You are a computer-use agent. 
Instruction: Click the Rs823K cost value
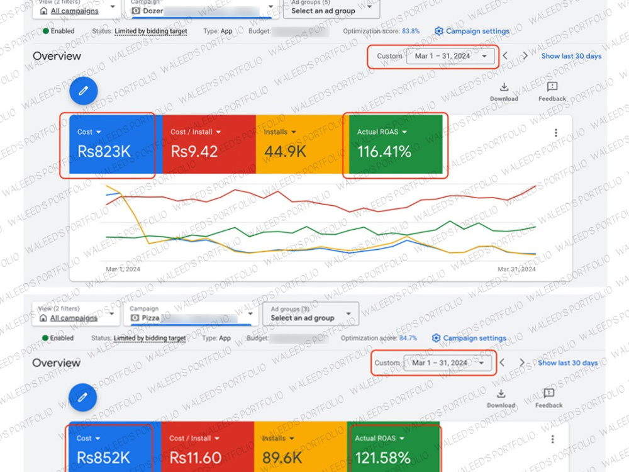(104, 152)
